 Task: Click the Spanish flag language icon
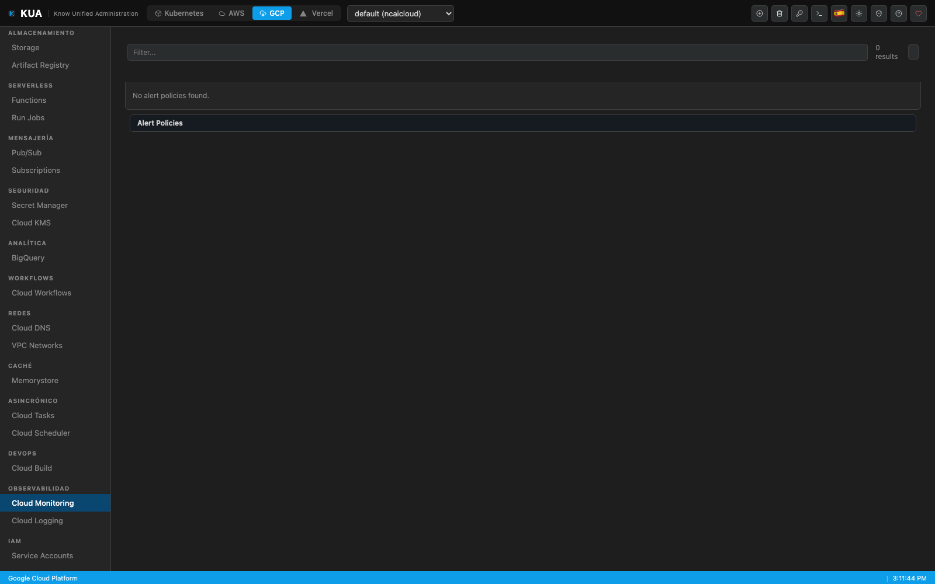click(x=839, y=13)
